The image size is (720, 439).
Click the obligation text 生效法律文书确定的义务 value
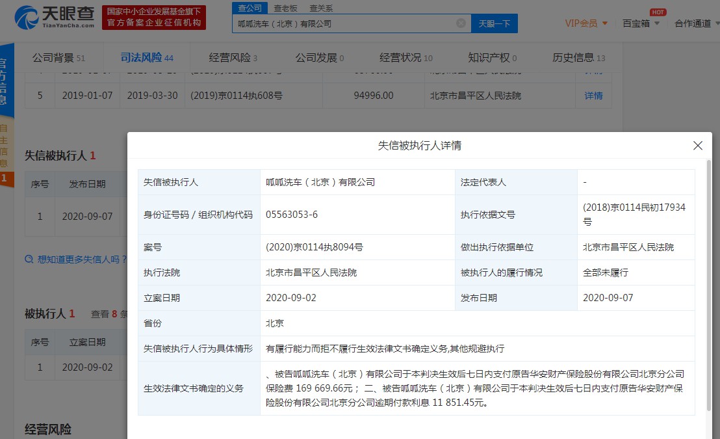pos(474,388)
